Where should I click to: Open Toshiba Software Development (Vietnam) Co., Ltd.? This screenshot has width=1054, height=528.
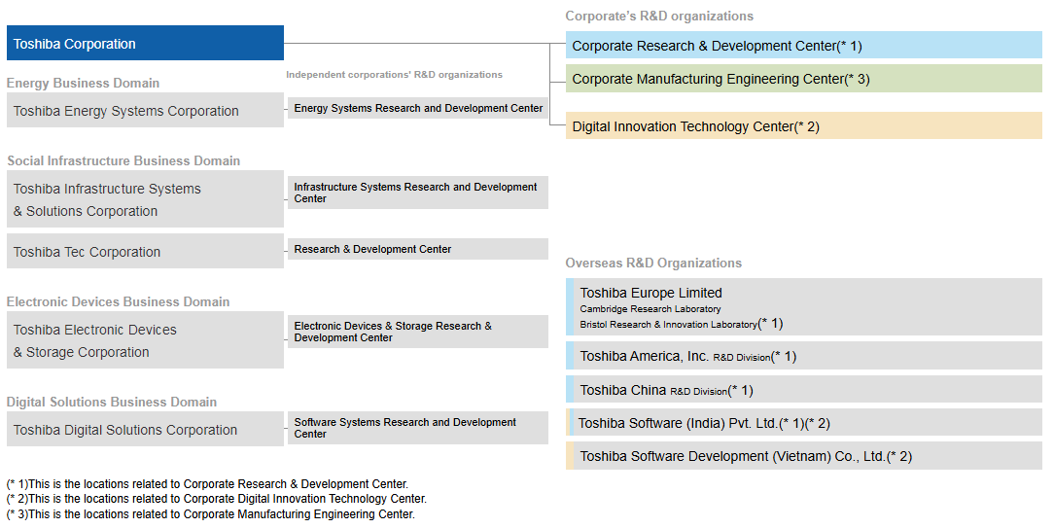pyautogui.click(x=803, y=455)
